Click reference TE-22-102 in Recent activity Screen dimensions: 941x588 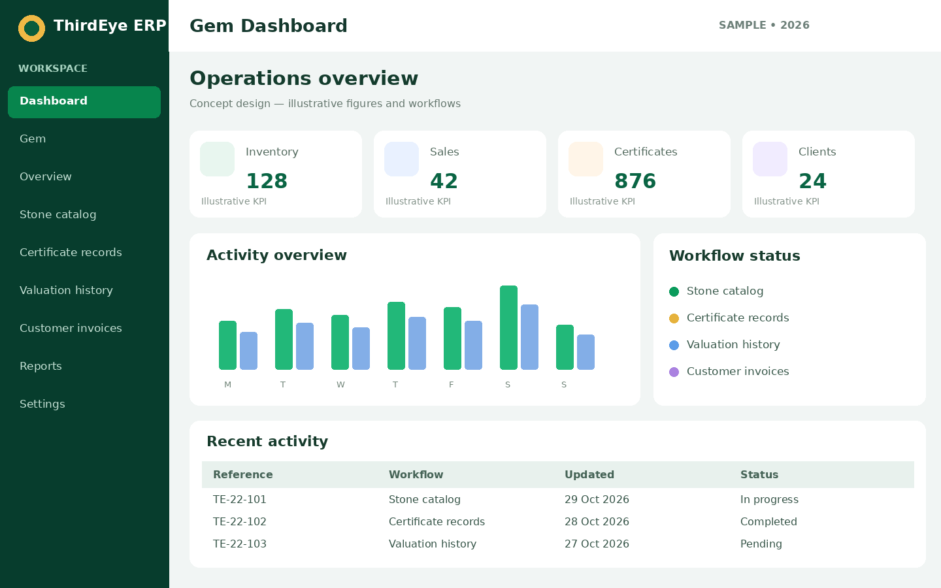(240, 521)
